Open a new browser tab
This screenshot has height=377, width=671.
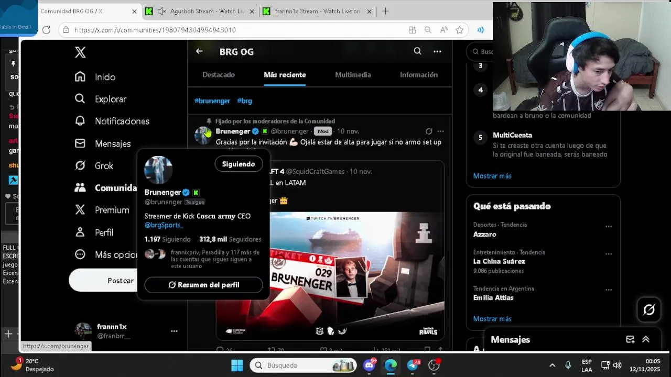pos(385,11)
